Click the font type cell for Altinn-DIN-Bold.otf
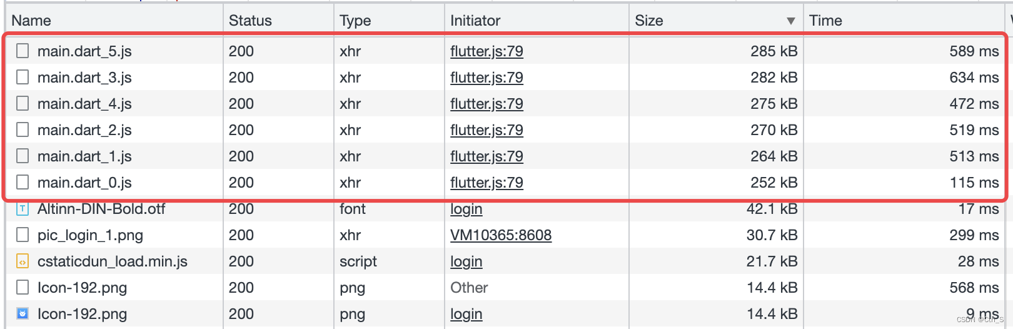 coord(353,209)
